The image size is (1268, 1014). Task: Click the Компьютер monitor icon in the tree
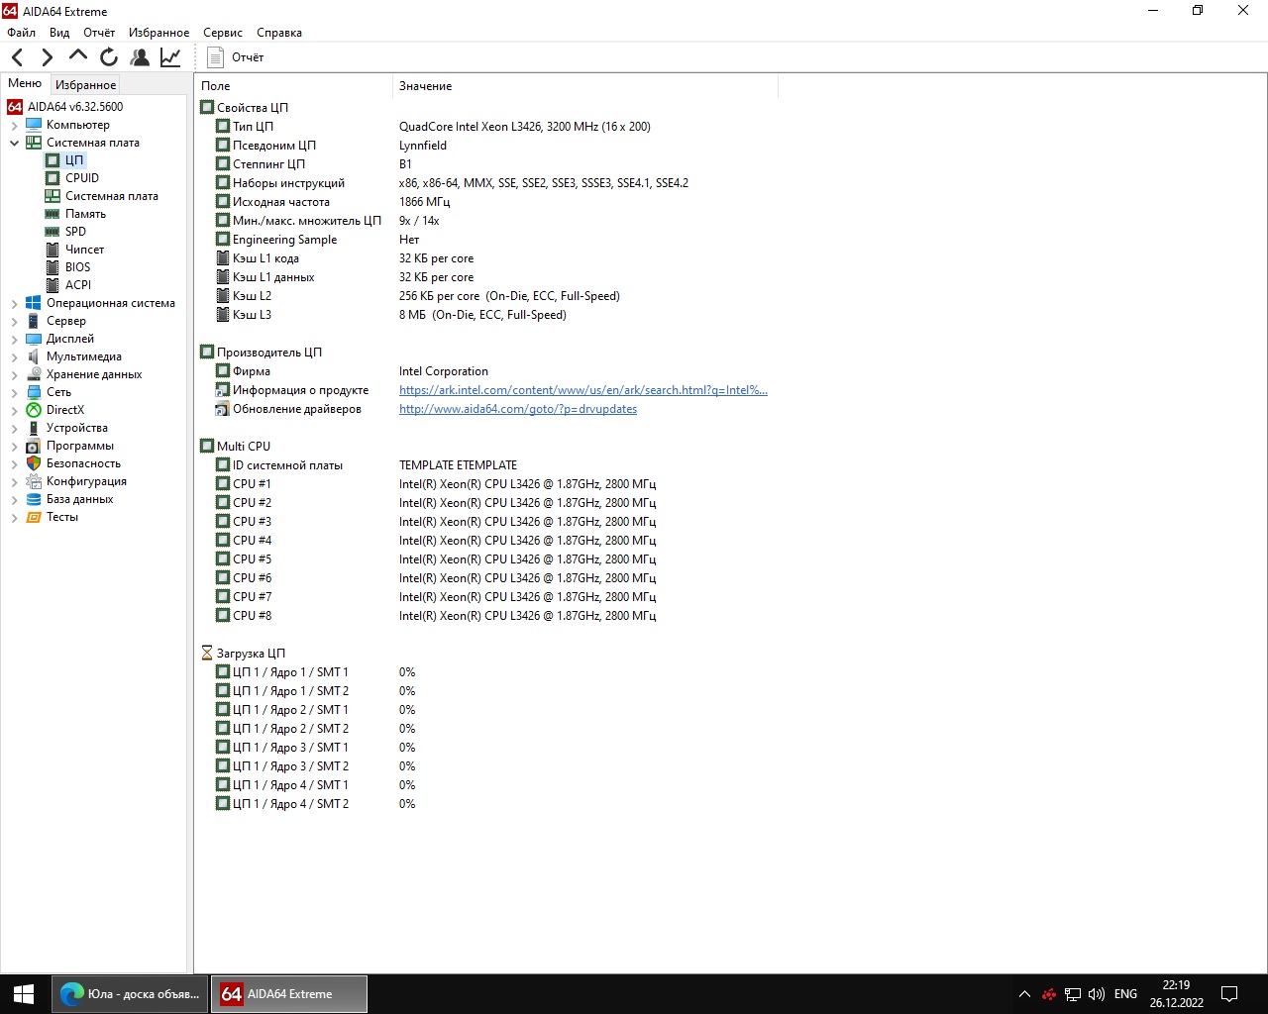coord(34,125)
